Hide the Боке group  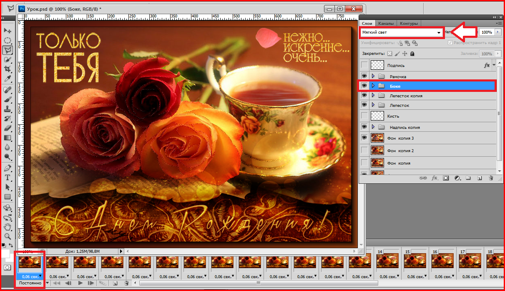click(x=364, y=86)
